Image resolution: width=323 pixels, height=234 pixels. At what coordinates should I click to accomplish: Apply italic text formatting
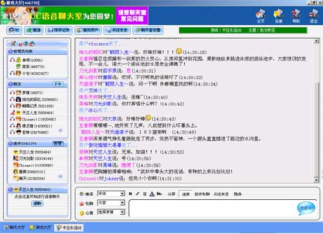click(x=138, y=194)
